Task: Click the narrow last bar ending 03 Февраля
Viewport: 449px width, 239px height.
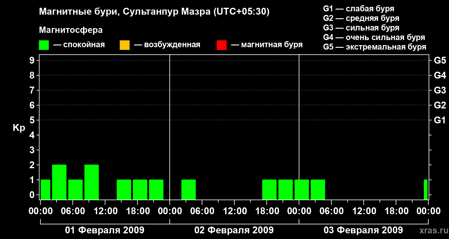Action: click(426, 189)
